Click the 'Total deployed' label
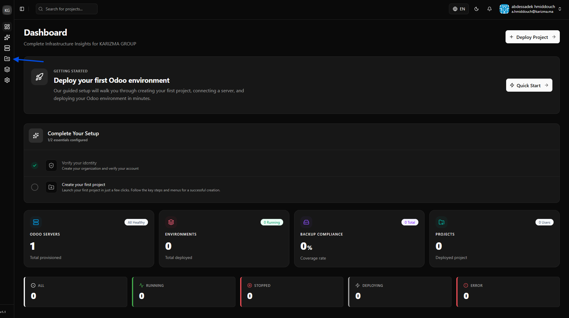The width and height of the screenshot is (569, 318). tap(178, 257)
